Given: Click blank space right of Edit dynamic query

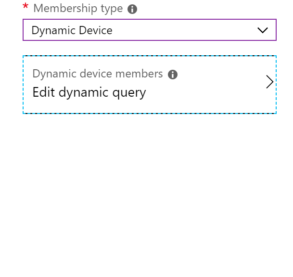Looking at the screenshot, I should (205, 92).
